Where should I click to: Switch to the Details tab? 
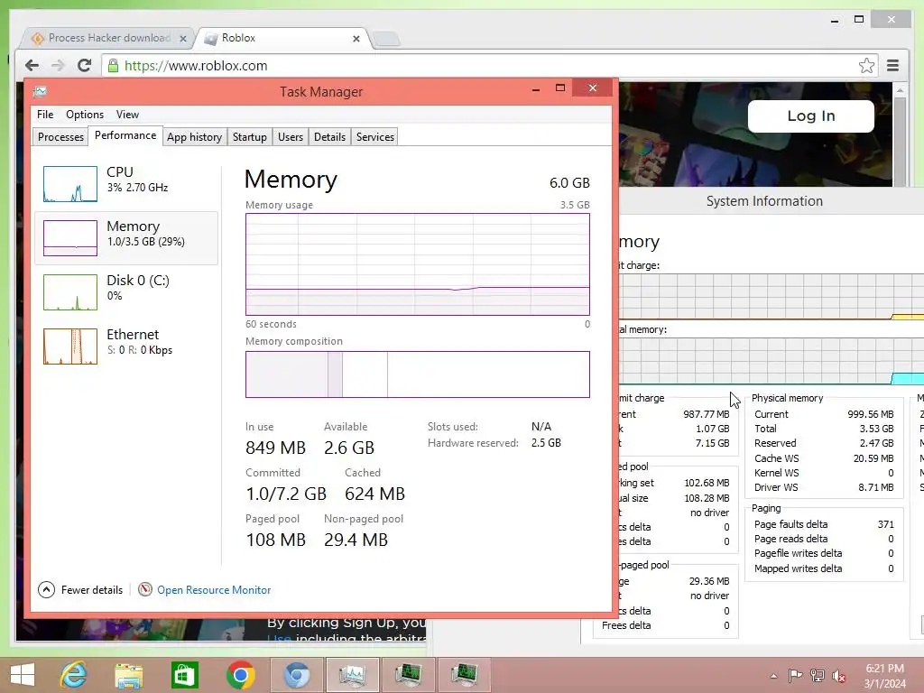tap(329, 137)
